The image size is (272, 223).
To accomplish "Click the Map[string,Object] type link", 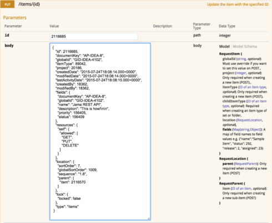I will pos(247,129).
